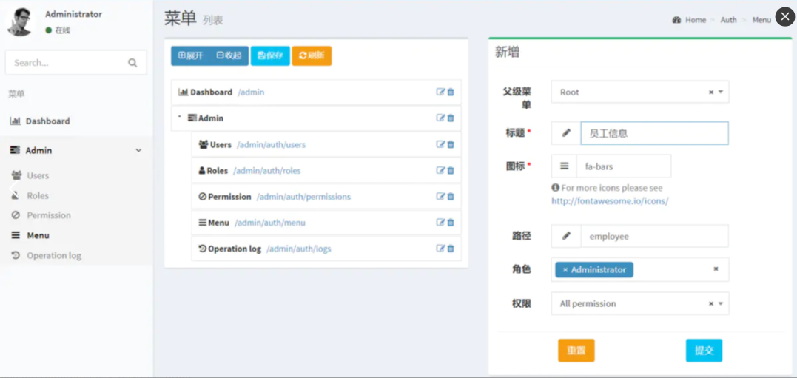This screenshot has height=378, width=797.
Task: Save the menu order
Action: 270,56
